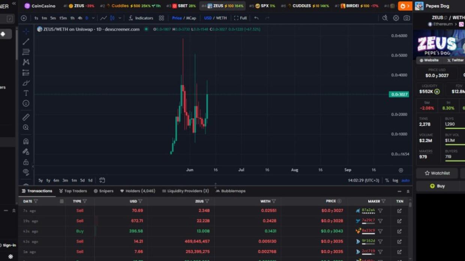
Task: Set chart interval to 15m
Action: click(x=63, y=18)
